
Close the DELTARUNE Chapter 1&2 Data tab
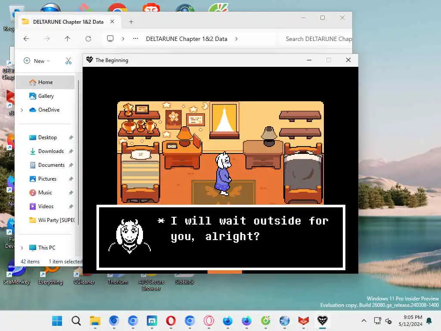pyautogui.click(x=112, y=22)
